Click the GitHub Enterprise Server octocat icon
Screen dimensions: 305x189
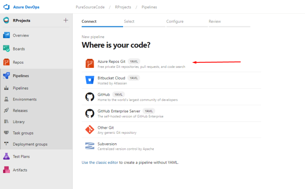(90, 113)
